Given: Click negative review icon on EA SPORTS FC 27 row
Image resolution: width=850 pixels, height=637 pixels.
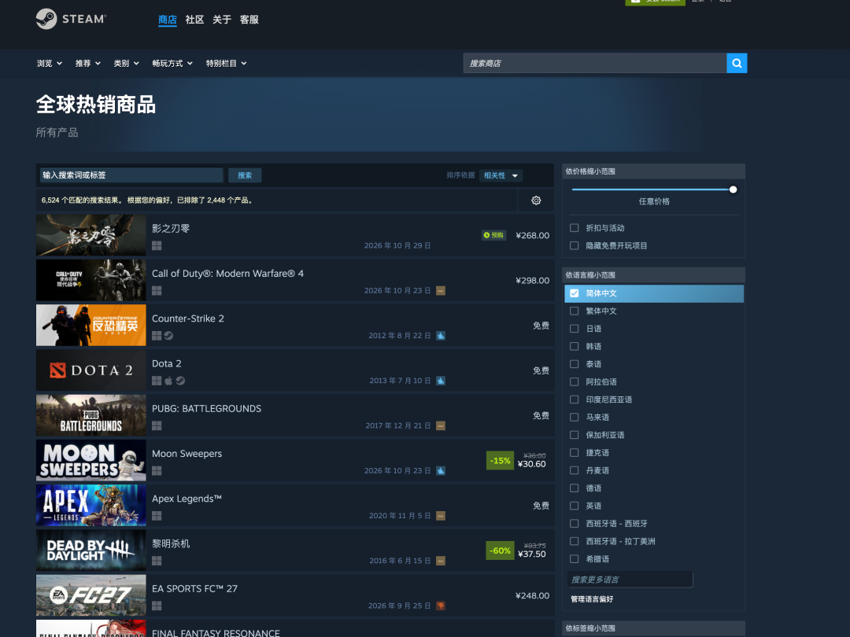Looking at the screenshot, I should click(x=441, y=605).
